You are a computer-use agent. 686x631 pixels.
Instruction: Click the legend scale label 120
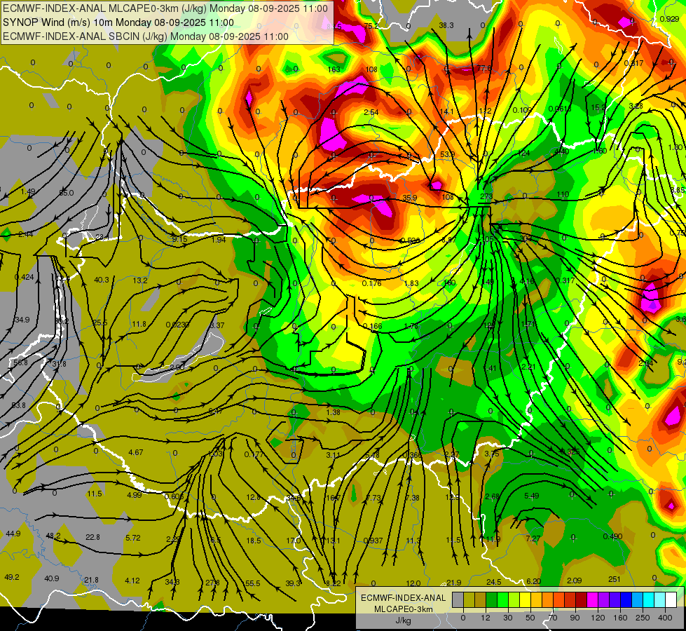pyautogui.click(x=598, y=618)
